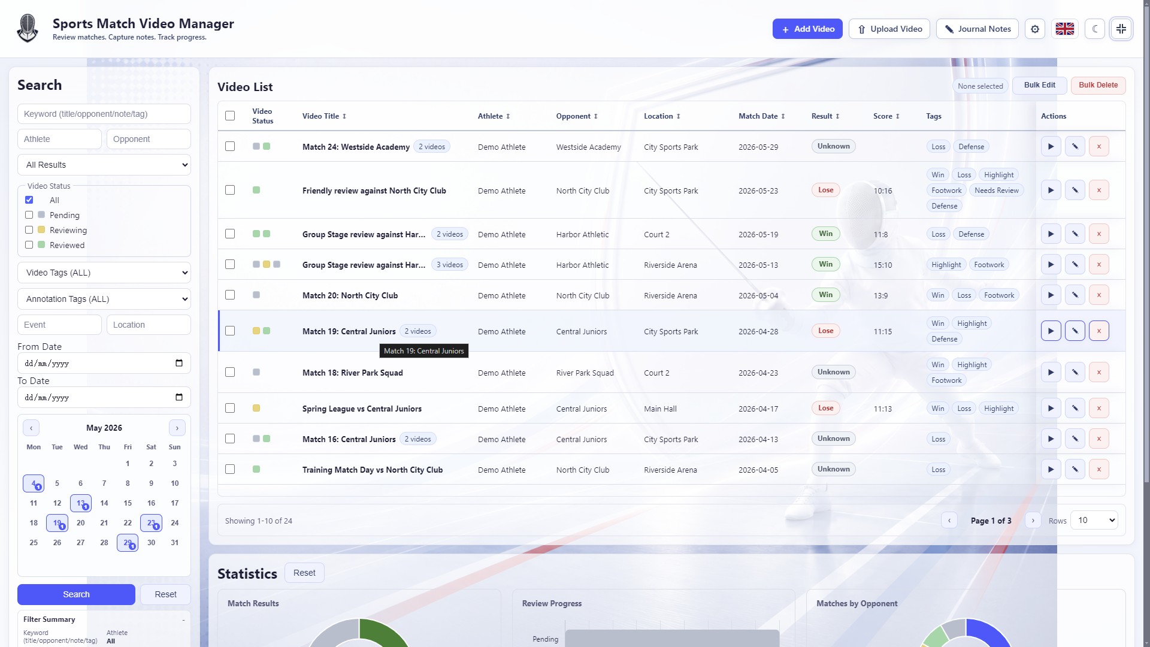Click the Athlete filter input field
Viewport: 1150px width, 647px height.
tap(59, 139)
